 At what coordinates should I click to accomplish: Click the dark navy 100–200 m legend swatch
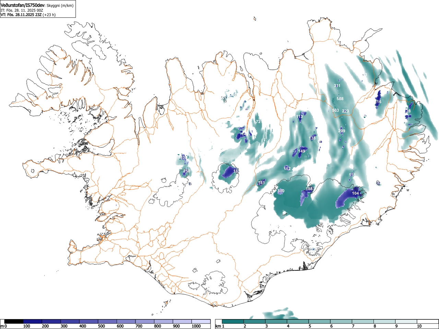coord(33,321)
